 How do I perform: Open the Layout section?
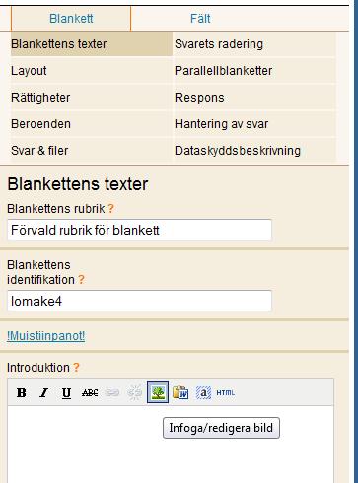(x=92, y=71)
